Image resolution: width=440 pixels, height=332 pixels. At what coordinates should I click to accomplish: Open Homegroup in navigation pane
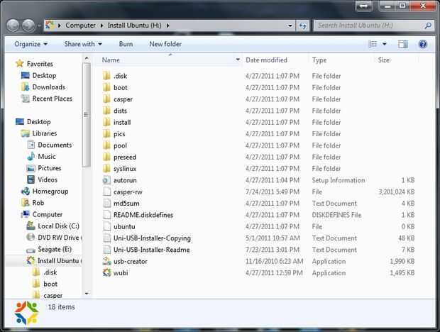[50, 192]
